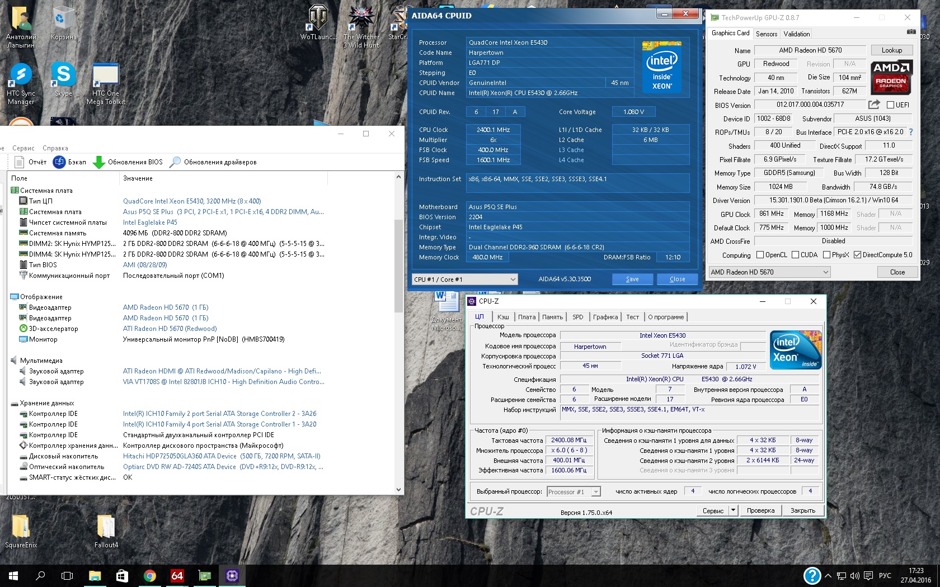Click the CPU-Z purple chip taskbar icon
The height and width of the screenshot is (587, 940).
[232, 575]
